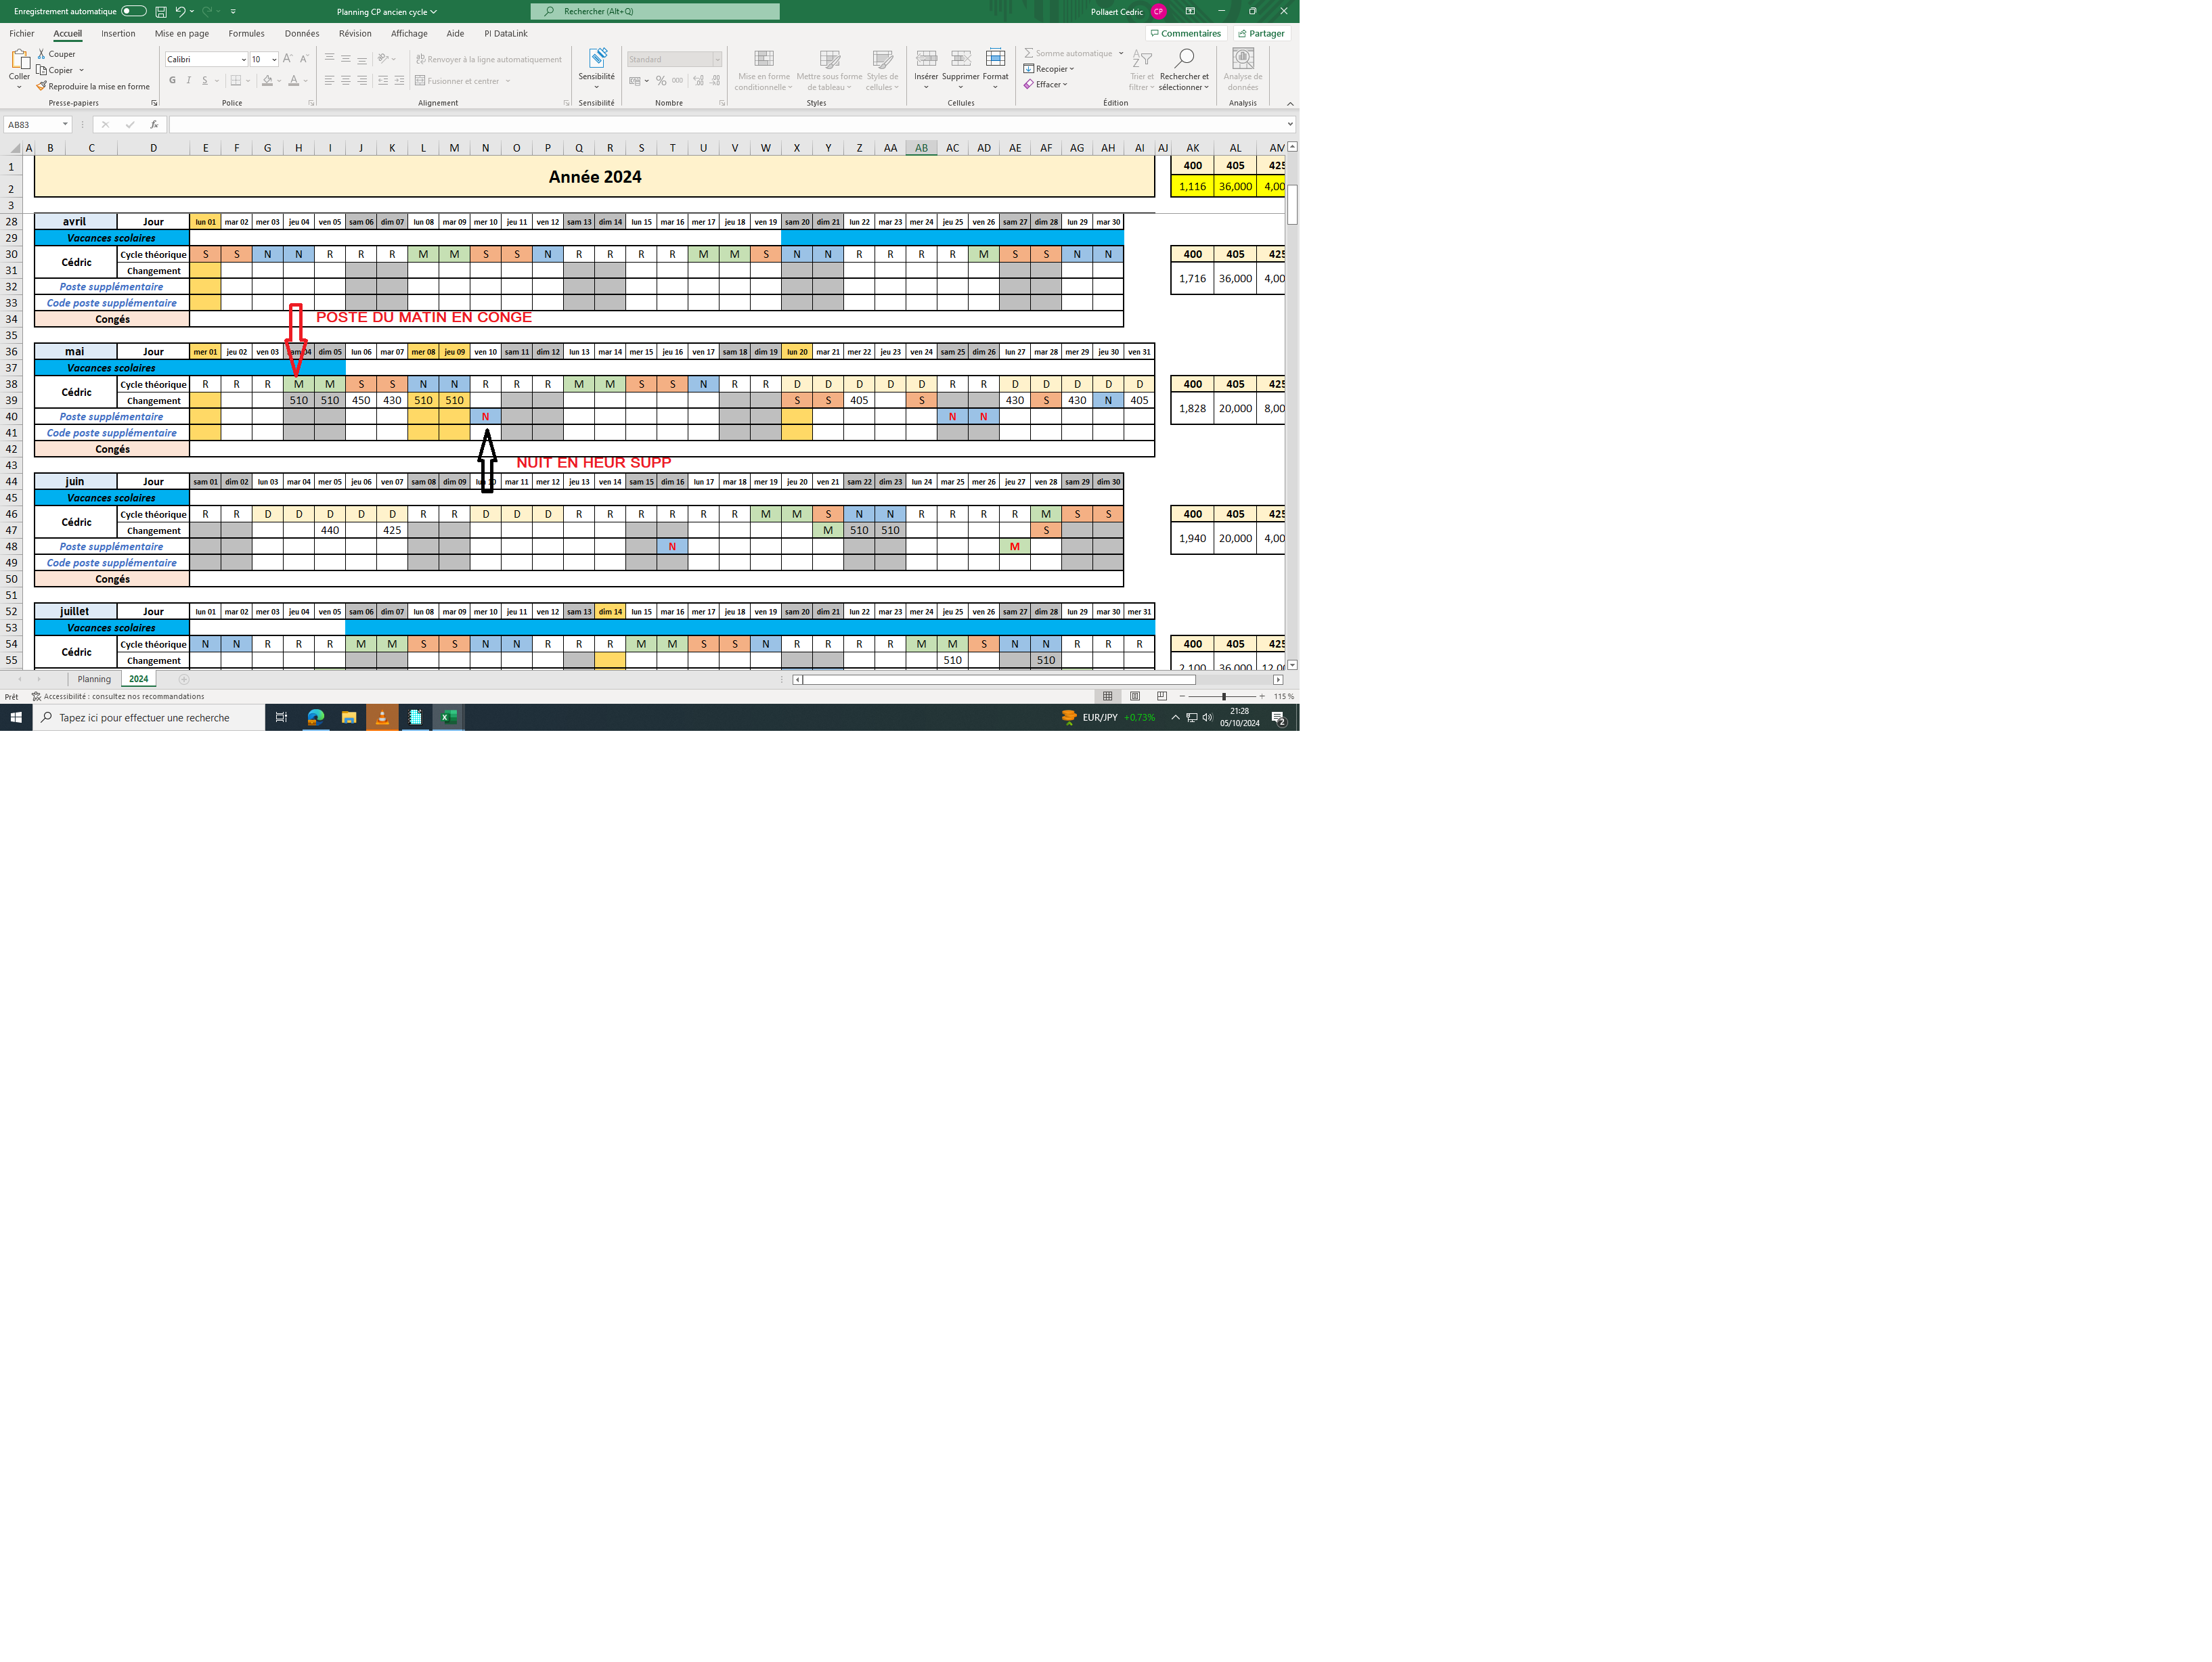Click the Effacer eraser button
This screenshot has height=1662, width=2212.
(x=1045, y=84)
